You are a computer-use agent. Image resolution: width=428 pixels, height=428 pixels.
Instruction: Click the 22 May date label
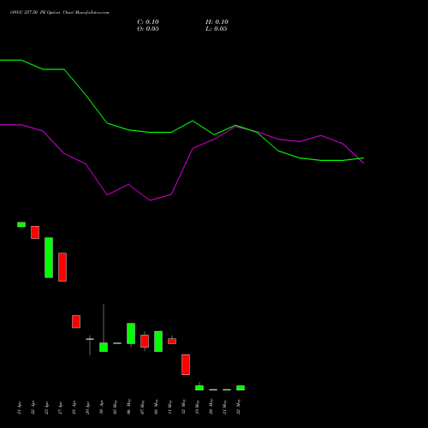[x=239, y=407]
